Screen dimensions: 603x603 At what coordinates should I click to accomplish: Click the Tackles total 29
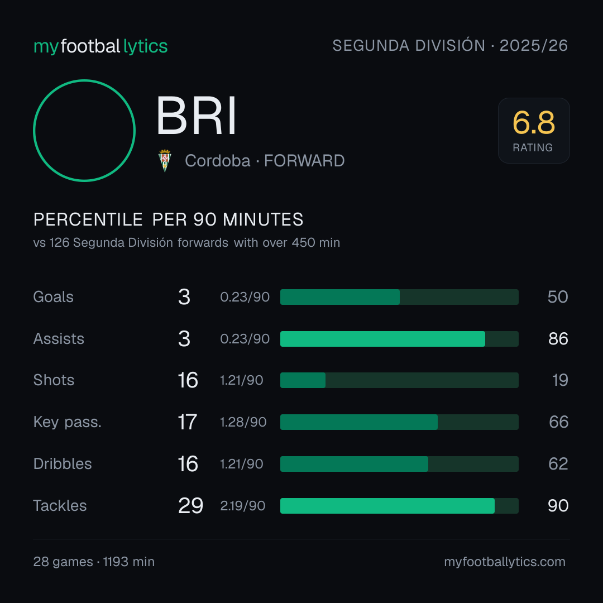pyautogui.click(x=190, y=506)
